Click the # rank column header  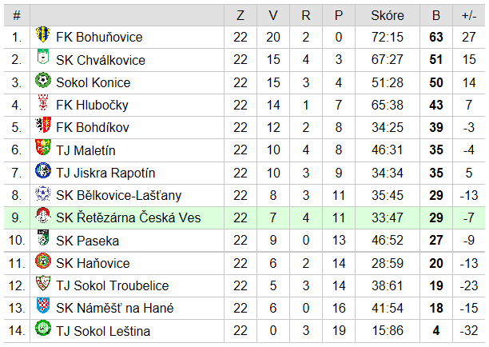pyautogui.click(x=17, y=15)
